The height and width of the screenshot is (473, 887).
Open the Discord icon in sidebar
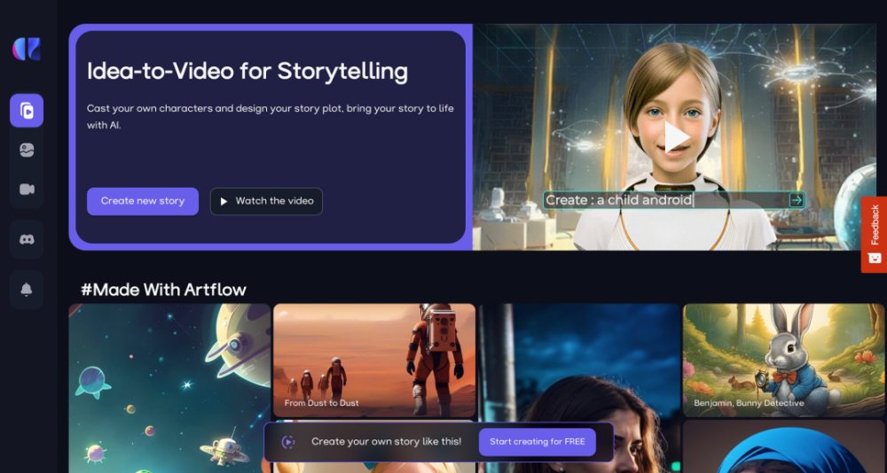27,240
